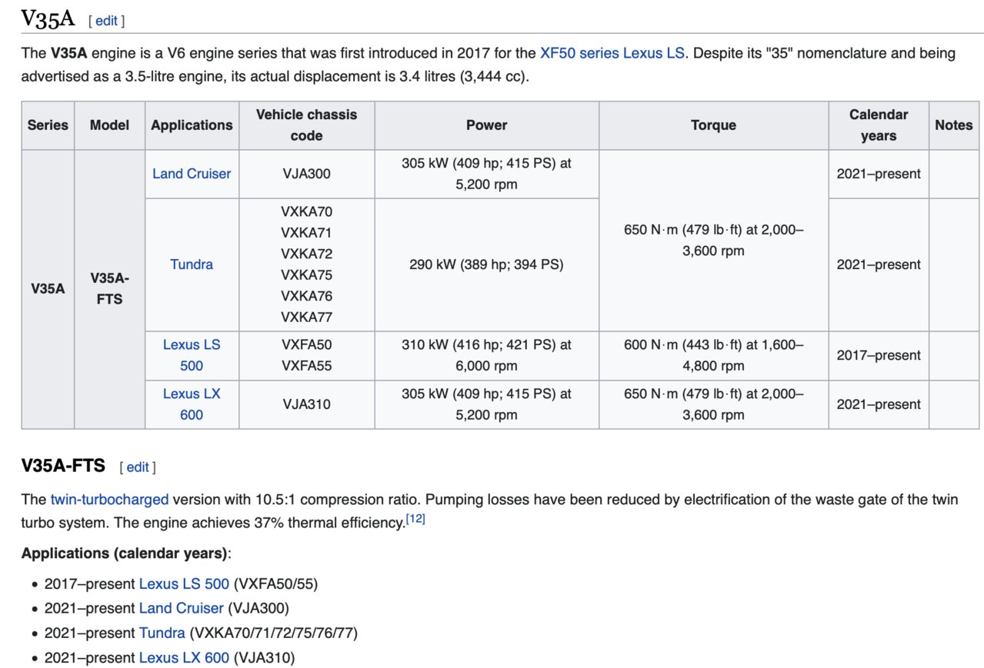Open Land Cruiser in the bulleted list
Viewport: 984px width, 668px height.
(181, 608)
